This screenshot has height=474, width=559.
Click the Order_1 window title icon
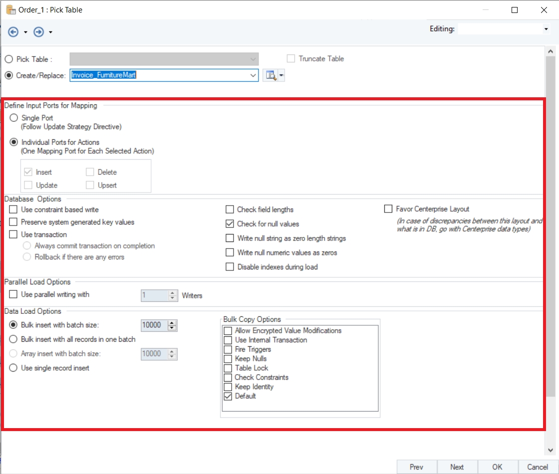pos(10,9)
